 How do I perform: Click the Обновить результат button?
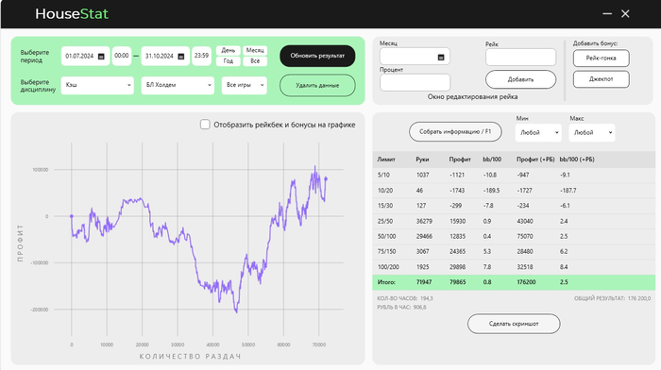[317, 56]
